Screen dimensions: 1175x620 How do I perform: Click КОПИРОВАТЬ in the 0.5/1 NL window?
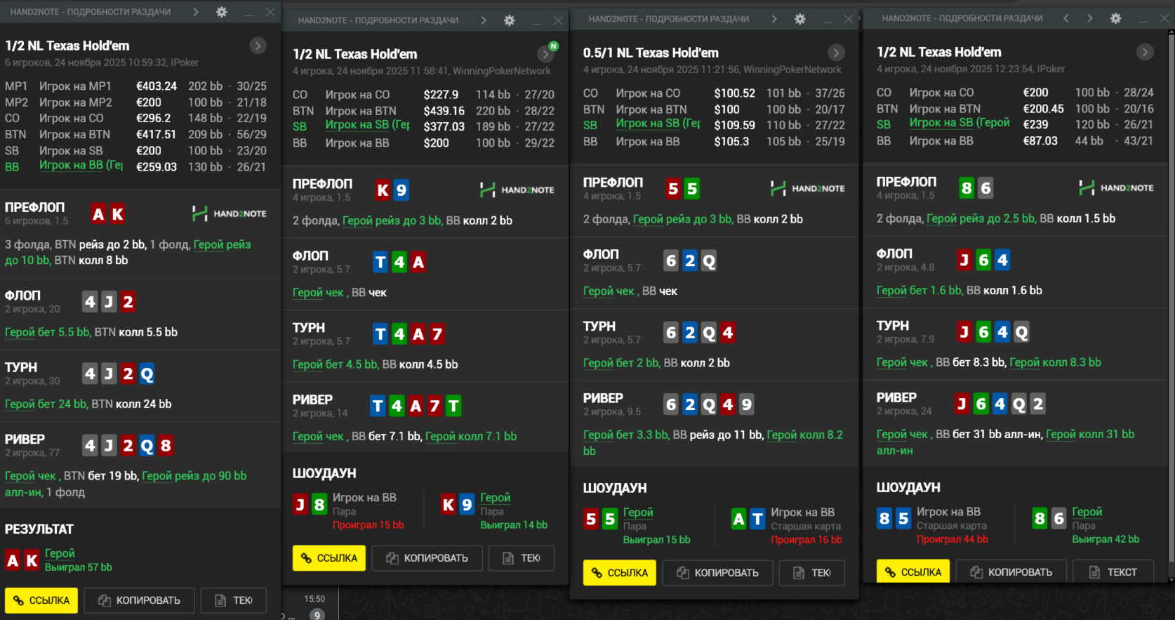(717, 573)
